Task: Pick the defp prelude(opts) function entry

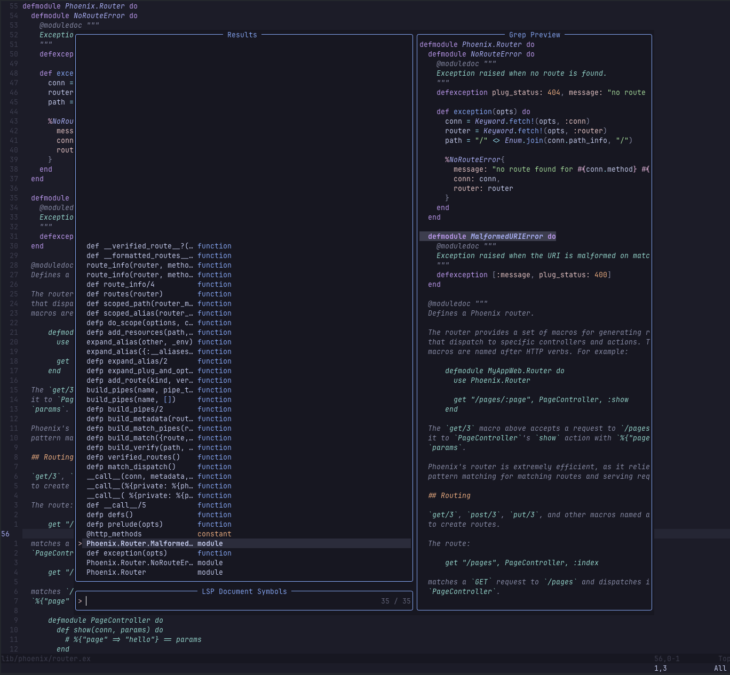Action: pos(124,524)
